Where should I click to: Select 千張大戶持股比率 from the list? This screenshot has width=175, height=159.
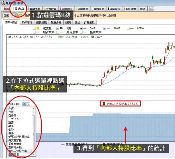tap(19, 137)
